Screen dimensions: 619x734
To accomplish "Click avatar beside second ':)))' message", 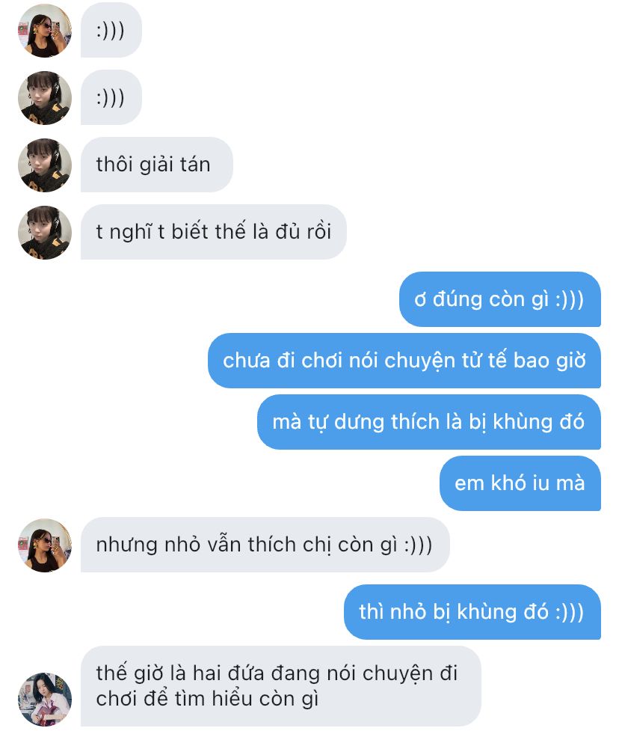I will point(44,98).
